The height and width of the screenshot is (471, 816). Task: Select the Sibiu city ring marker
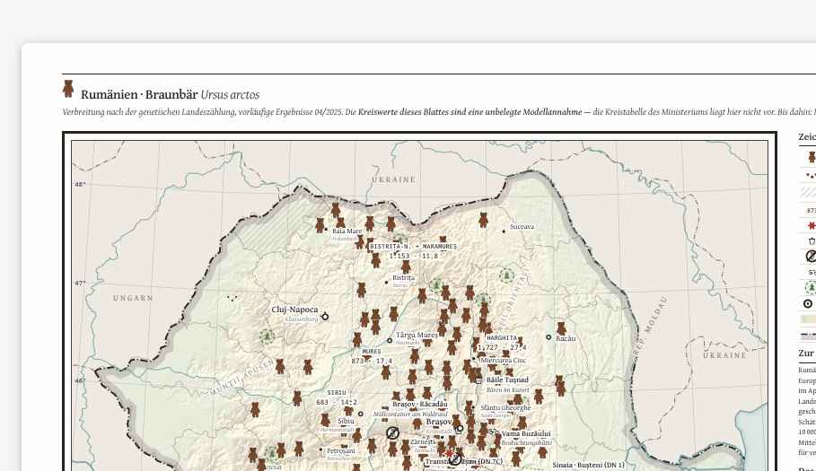point(360,414)
